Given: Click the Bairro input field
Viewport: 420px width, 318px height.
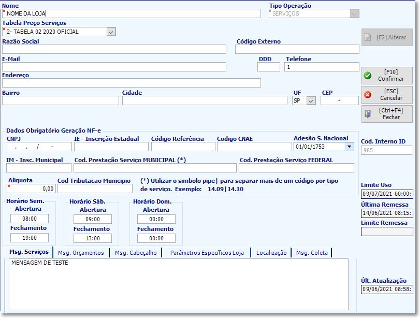Looking at the screenshot, I should [61, 100].
